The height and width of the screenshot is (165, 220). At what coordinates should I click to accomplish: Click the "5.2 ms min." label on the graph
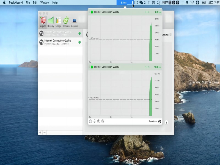click(95, 98)
